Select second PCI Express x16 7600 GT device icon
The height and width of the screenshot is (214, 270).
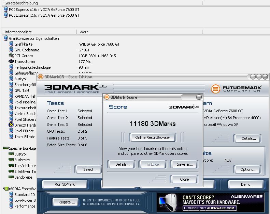[x=6, y=15]
